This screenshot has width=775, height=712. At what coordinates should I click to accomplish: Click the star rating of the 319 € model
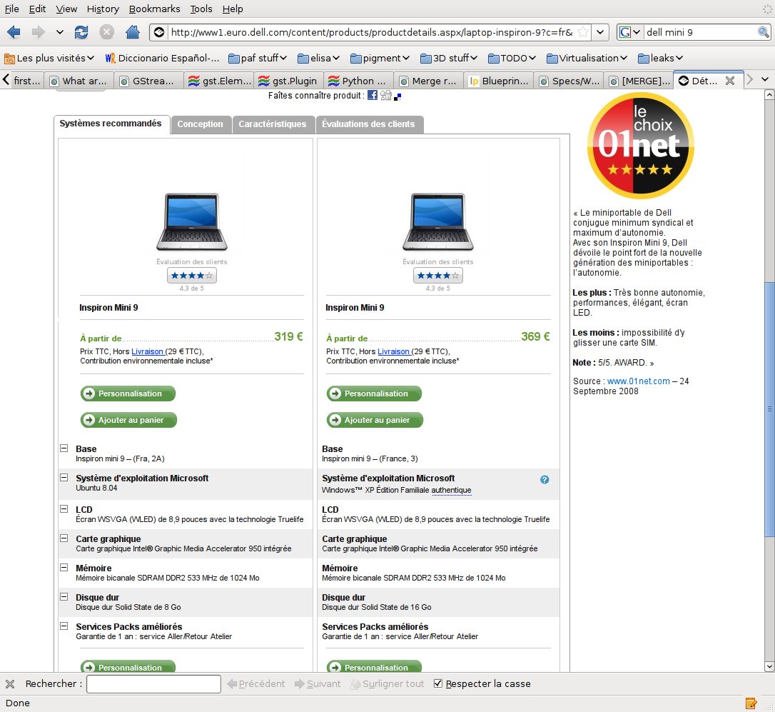(192, 276)
